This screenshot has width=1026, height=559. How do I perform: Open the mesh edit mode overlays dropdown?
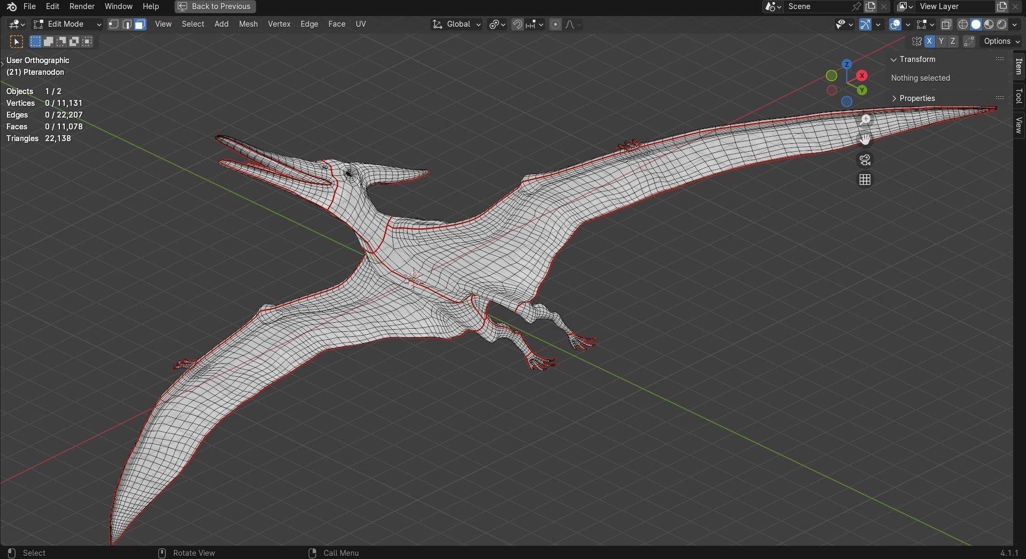click(925, 24)
